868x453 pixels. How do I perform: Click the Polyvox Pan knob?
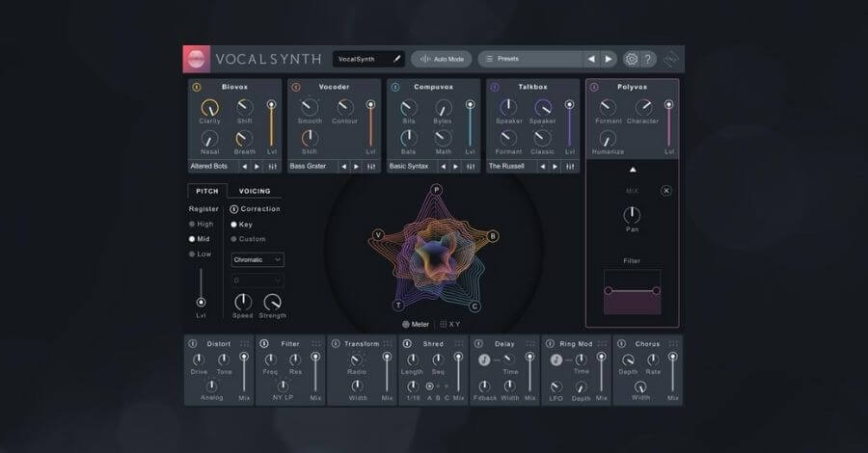pos(632,215)
